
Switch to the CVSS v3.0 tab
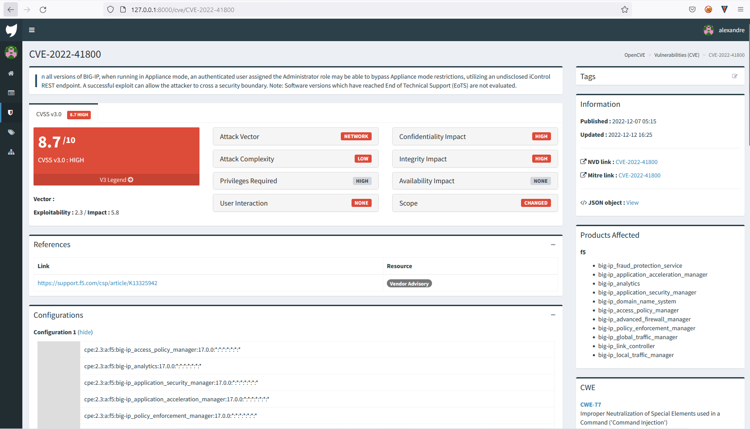(x=49, y=114)
